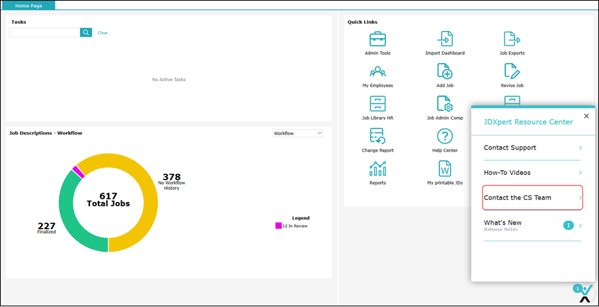Open the Import Dashboard icon
Screen dimensions: 599x307
tap(445, 39)
